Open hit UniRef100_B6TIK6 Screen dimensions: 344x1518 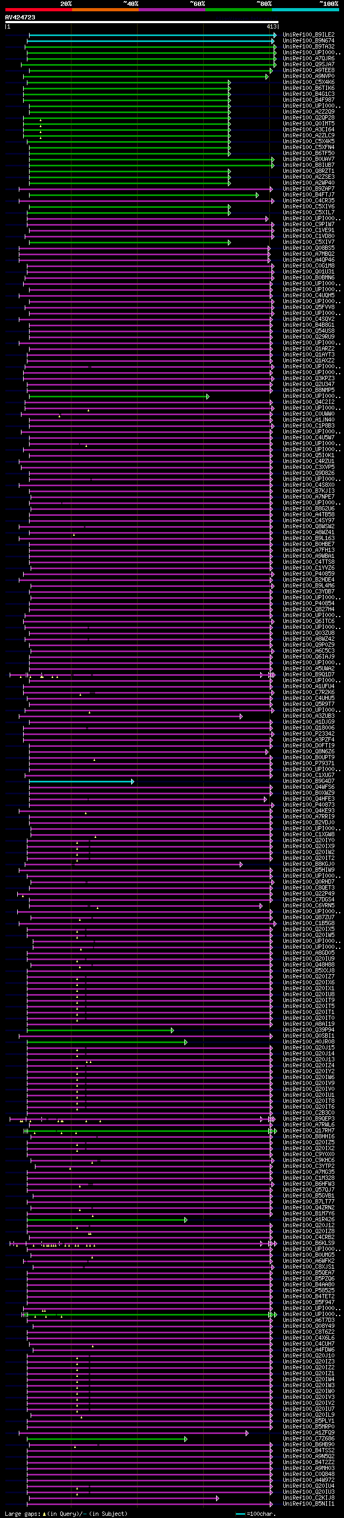tap(308, 88)
